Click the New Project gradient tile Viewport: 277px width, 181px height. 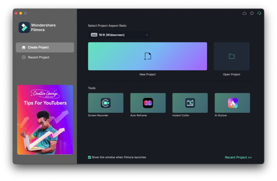point(147,56)
